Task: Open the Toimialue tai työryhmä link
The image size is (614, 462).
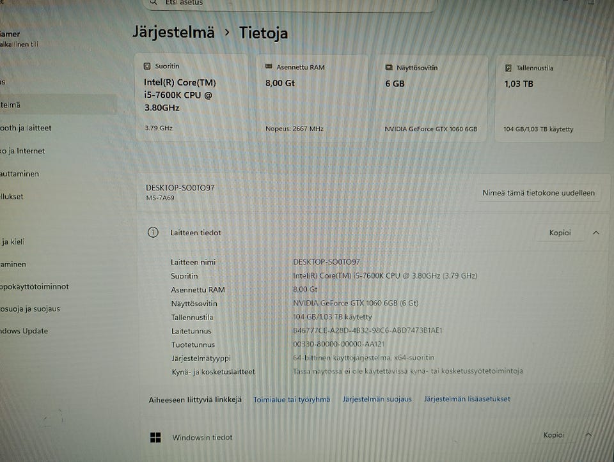Action: pyautogui.click(x=292, y=399)
